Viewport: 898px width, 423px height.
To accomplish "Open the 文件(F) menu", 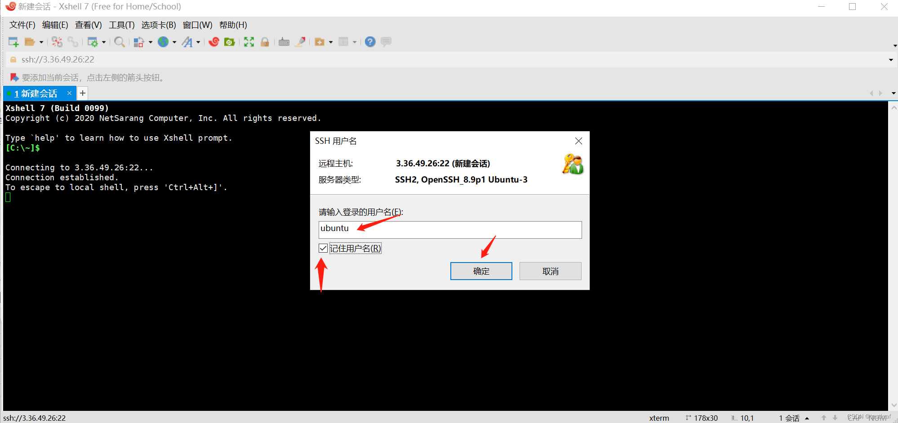I will tap(22, 25).
